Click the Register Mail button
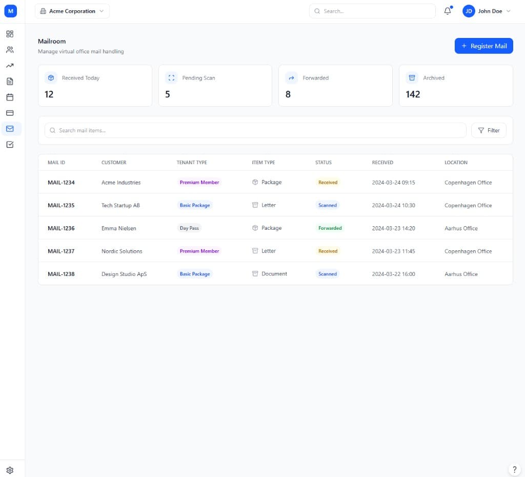The height and width of the screenshot is (477, 525). click(x=484, y=46)
